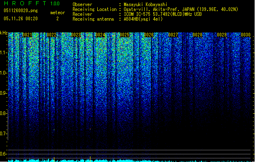
Task: Click the A504HB(yagi 4el) antenna text
Action: tap(143, 19)
